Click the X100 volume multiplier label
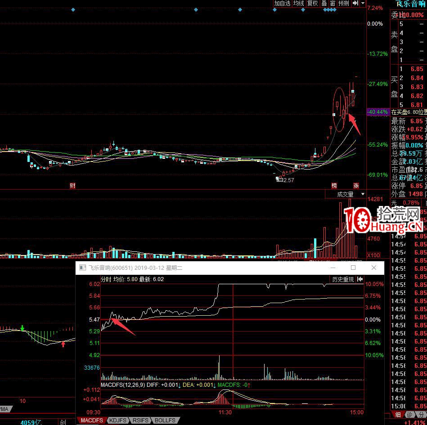The height and width of the screenshot is (425, 427). (x=373, y=255)
